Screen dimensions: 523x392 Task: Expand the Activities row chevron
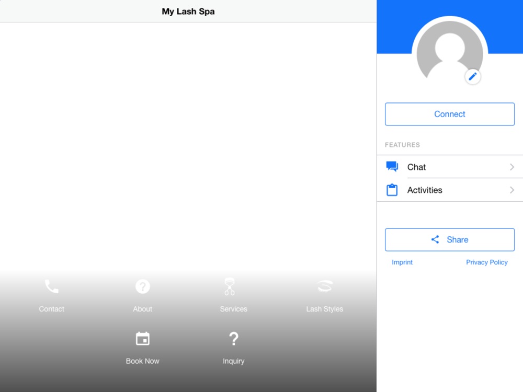point(511,190)
